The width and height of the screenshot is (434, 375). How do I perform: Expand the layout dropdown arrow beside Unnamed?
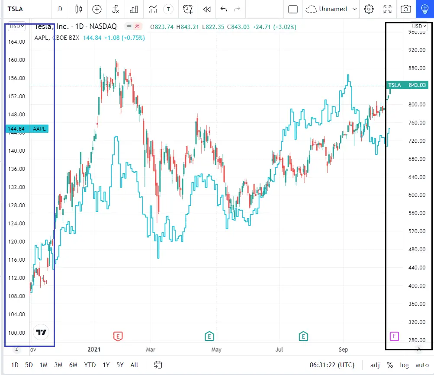(354, 9)
